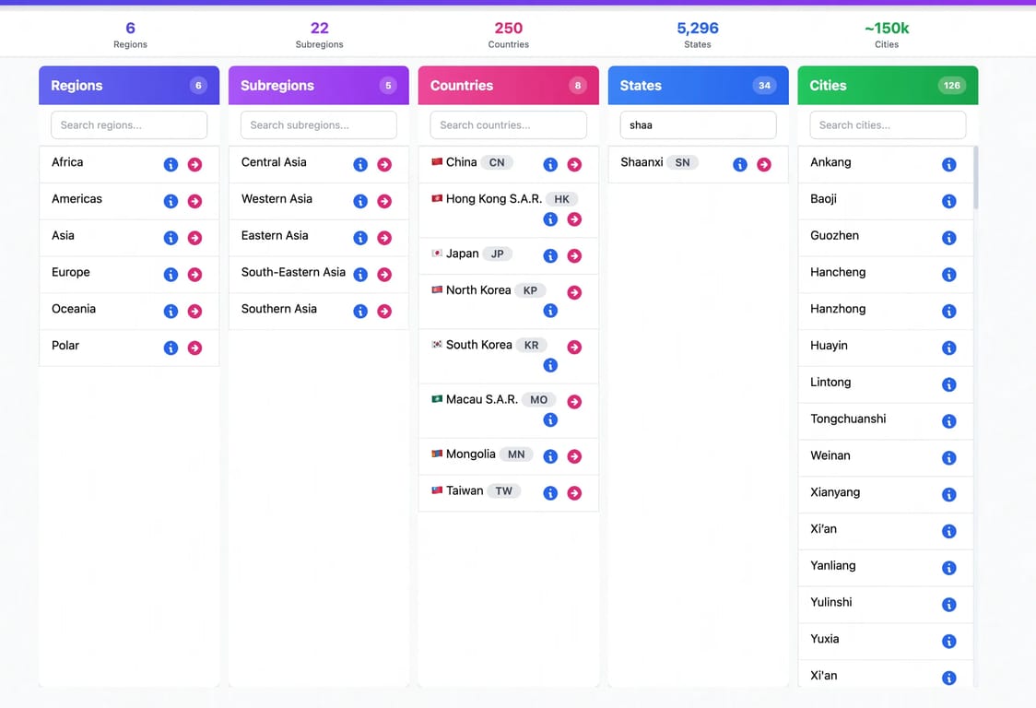This screenshot has width=1036, height=708.
Task: Drill into Southern Asia via arrow icon
Action: [x=384, y=312]
